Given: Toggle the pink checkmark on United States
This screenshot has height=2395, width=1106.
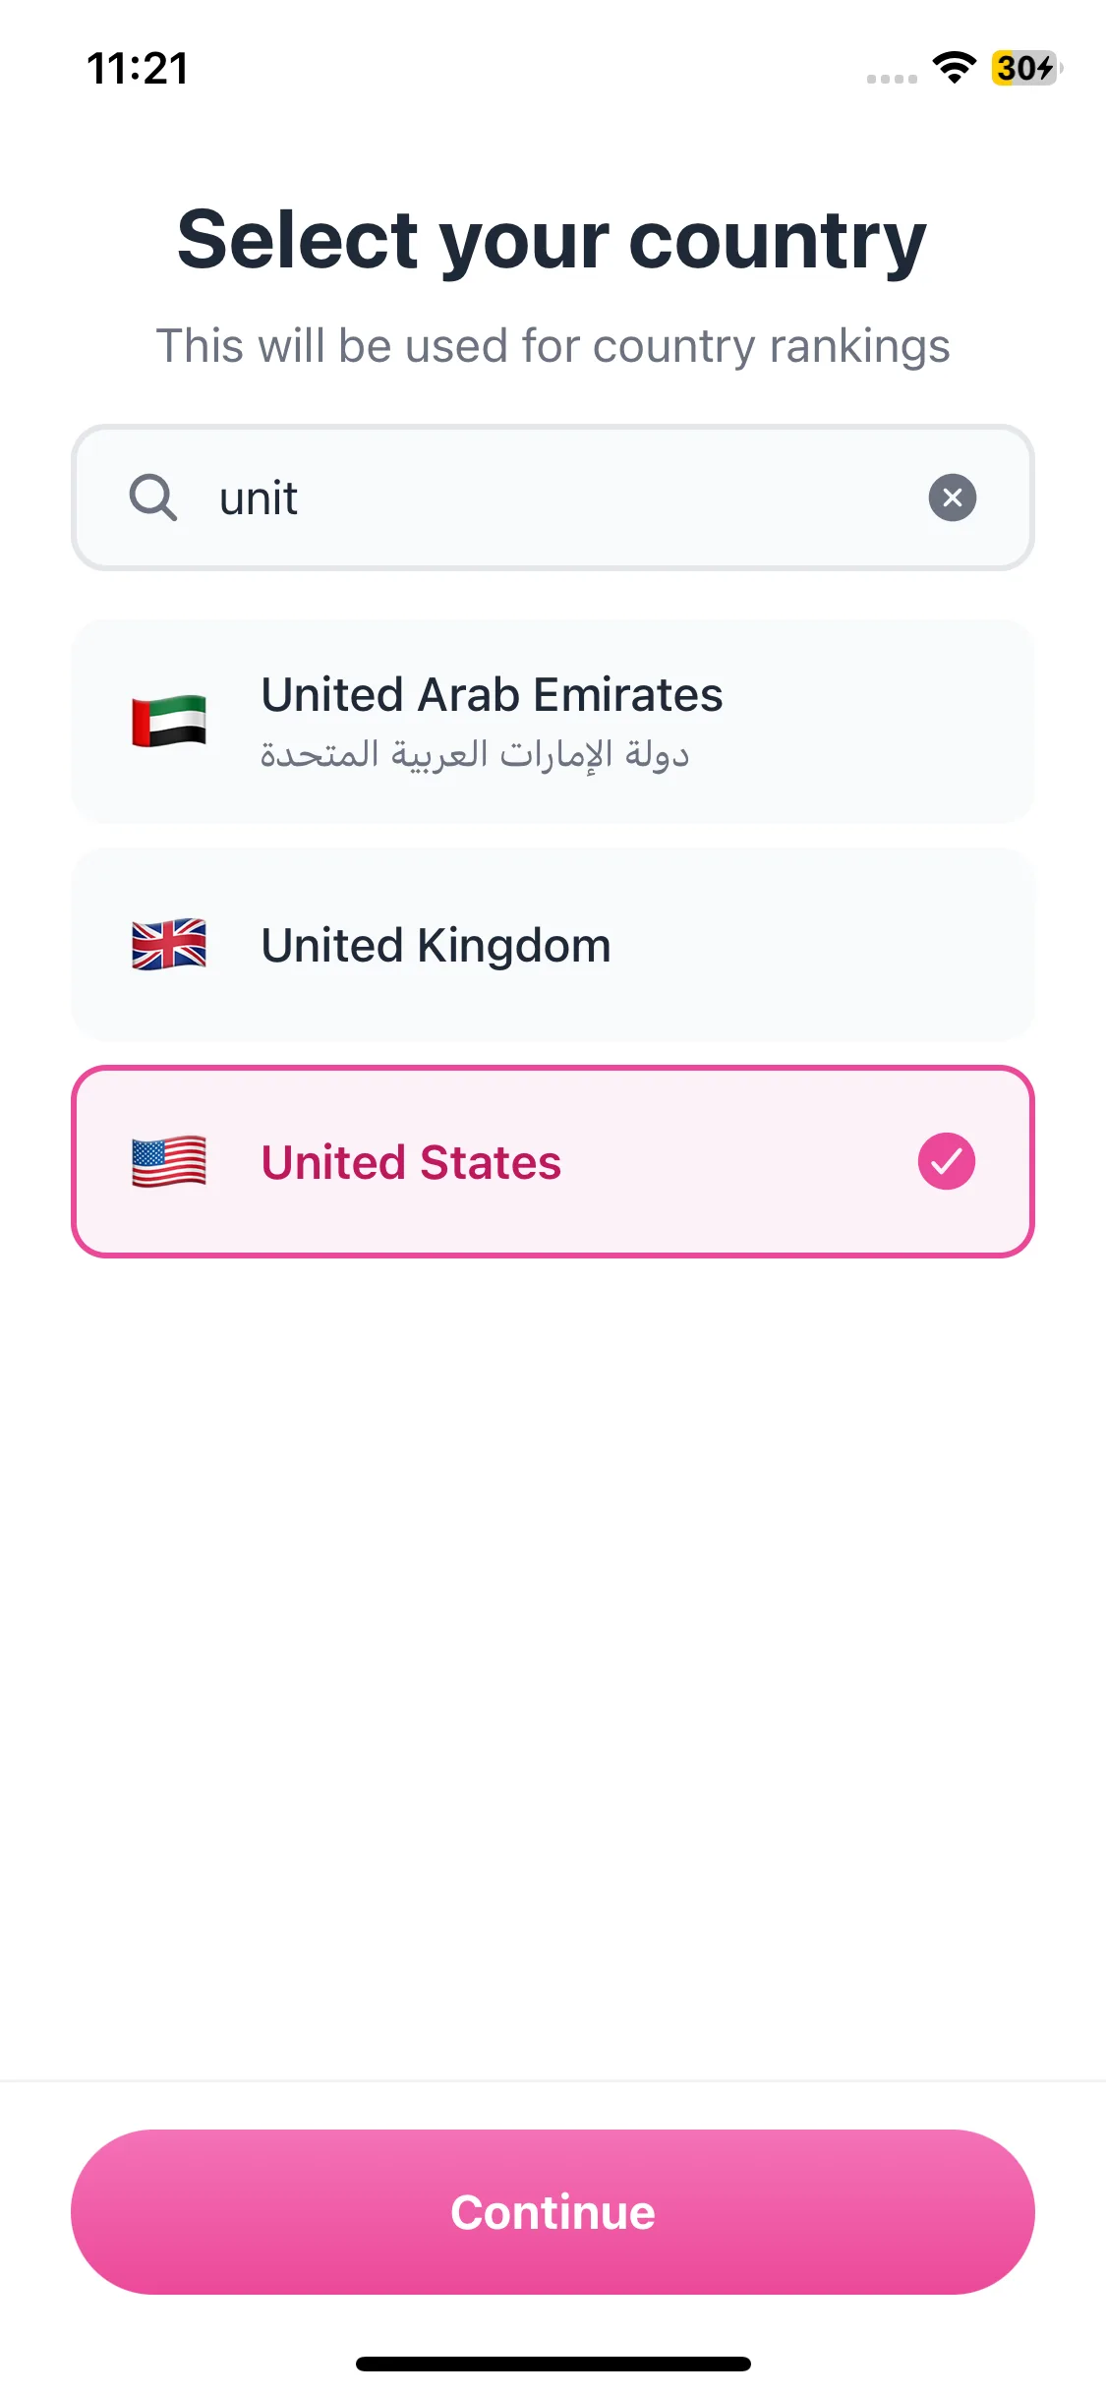Looking at the screenshot, I should pos(946,1161).
